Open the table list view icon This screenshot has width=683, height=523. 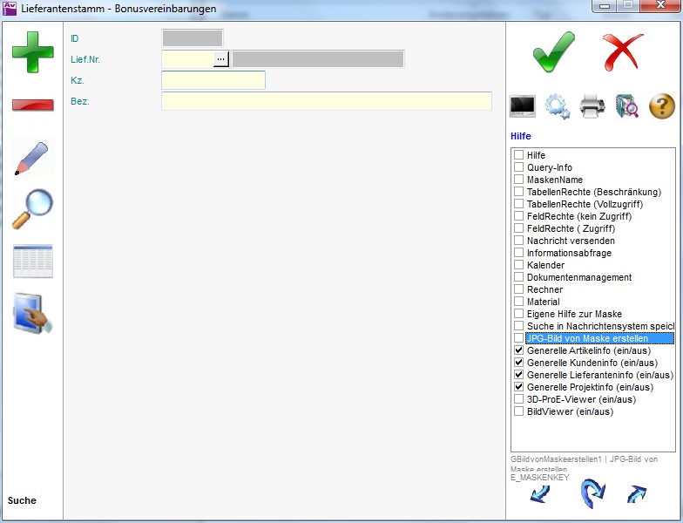pyautogui.click(x=32, y=261)
